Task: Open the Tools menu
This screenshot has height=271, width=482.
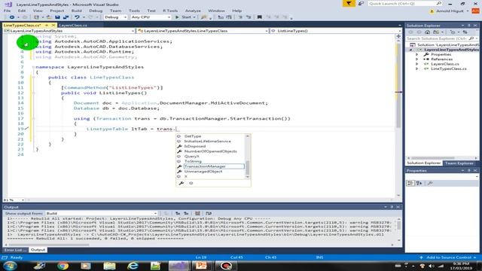Action: point(134,11)
